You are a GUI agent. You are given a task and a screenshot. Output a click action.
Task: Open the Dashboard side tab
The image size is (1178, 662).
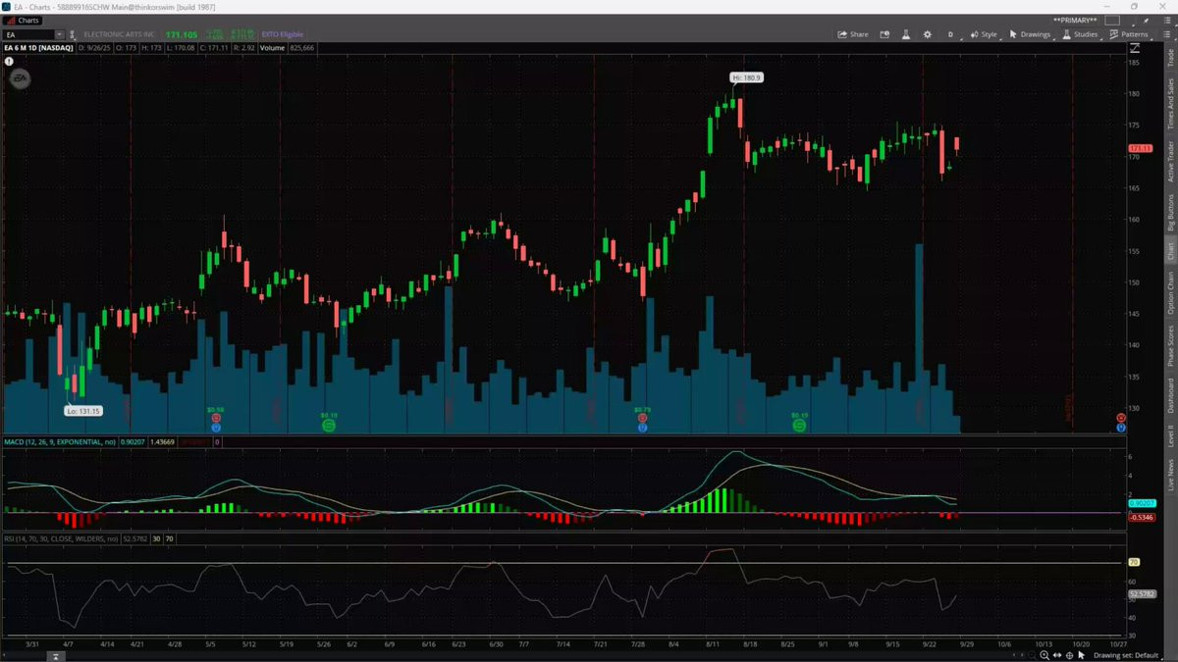click(1169, 395)
